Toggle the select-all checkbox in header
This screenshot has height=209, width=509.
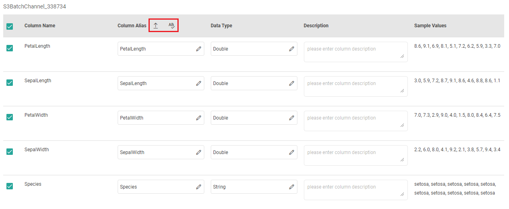click(x=10, y=26)
